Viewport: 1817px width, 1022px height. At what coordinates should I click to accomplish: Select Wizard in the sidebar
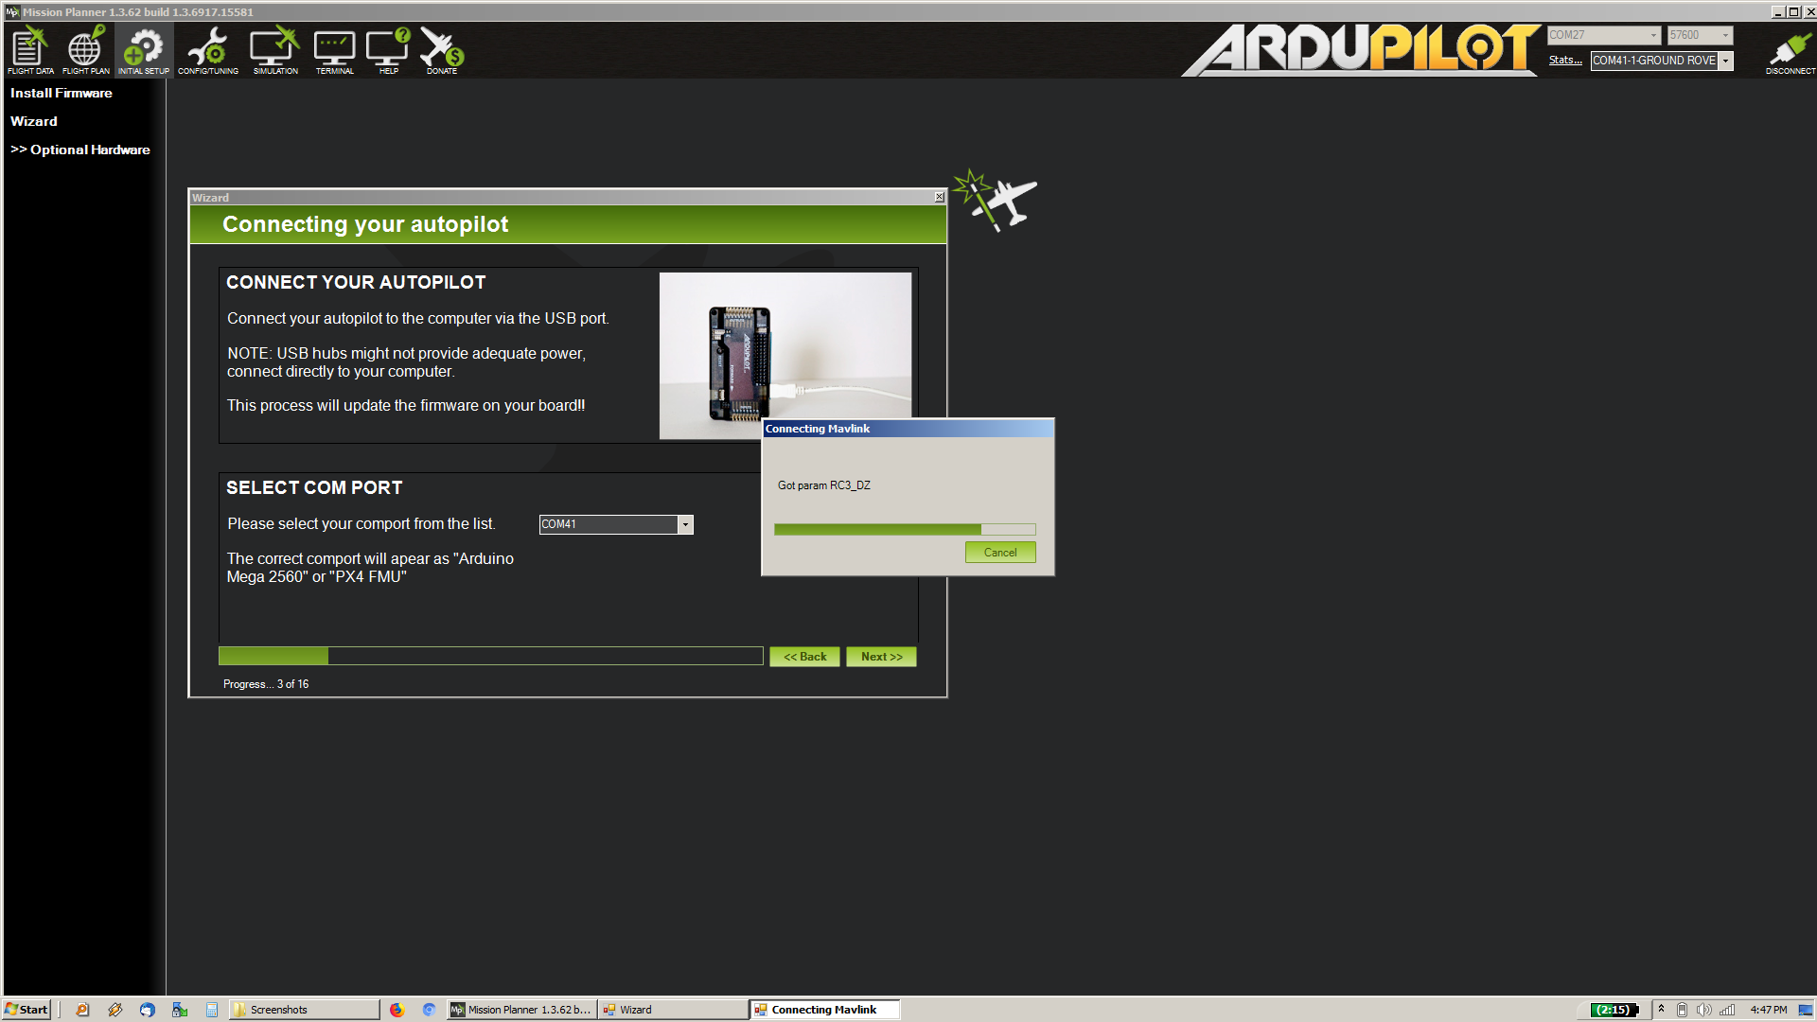(x=34, y=121)
